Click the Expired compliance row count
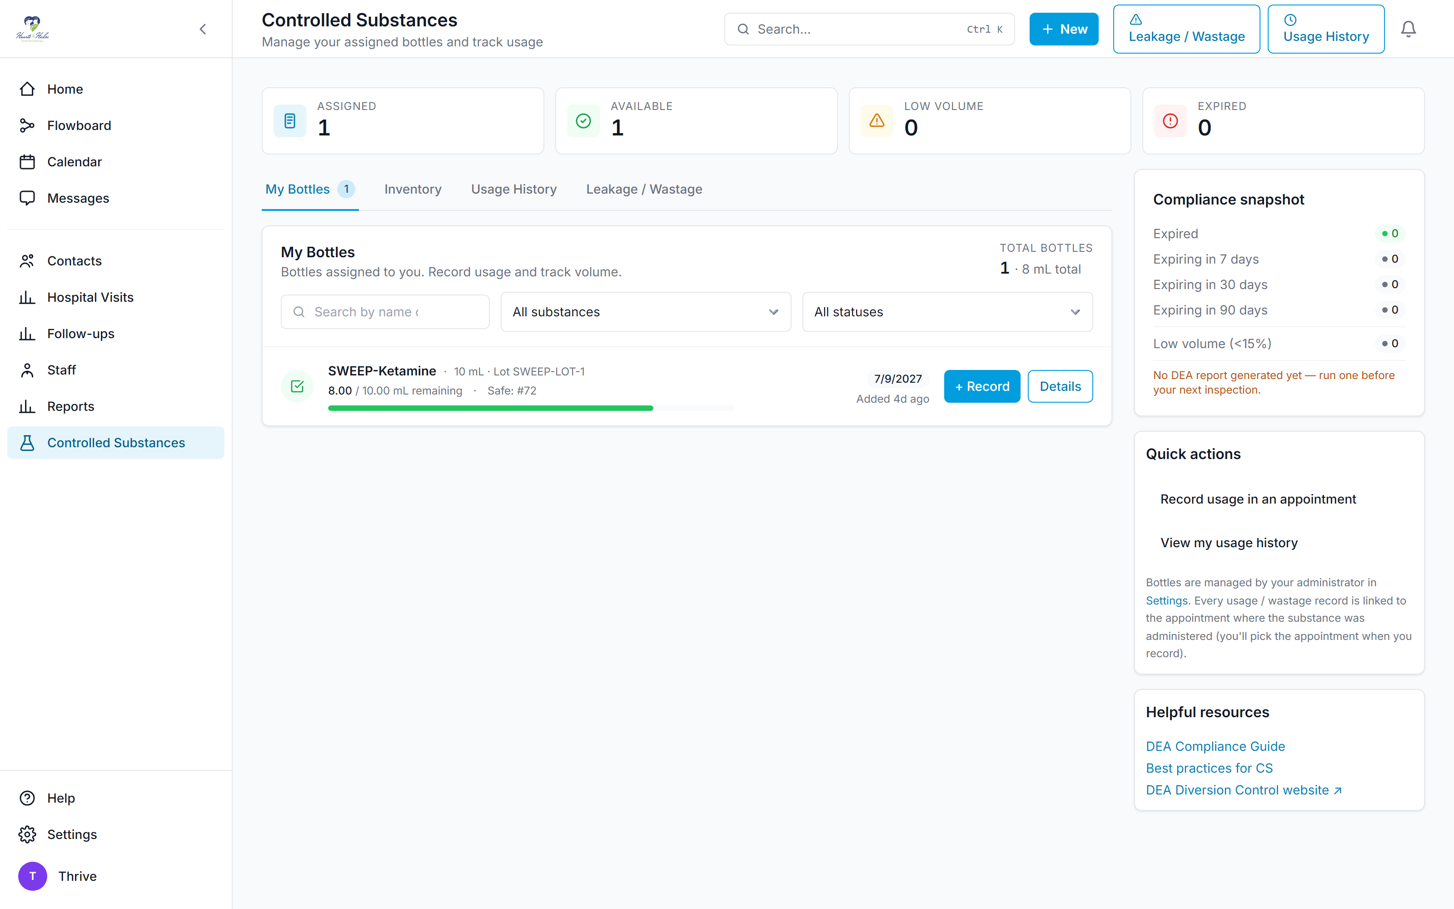The image size is (1454, 909). pyautogui.click(x=1390, y=233)
